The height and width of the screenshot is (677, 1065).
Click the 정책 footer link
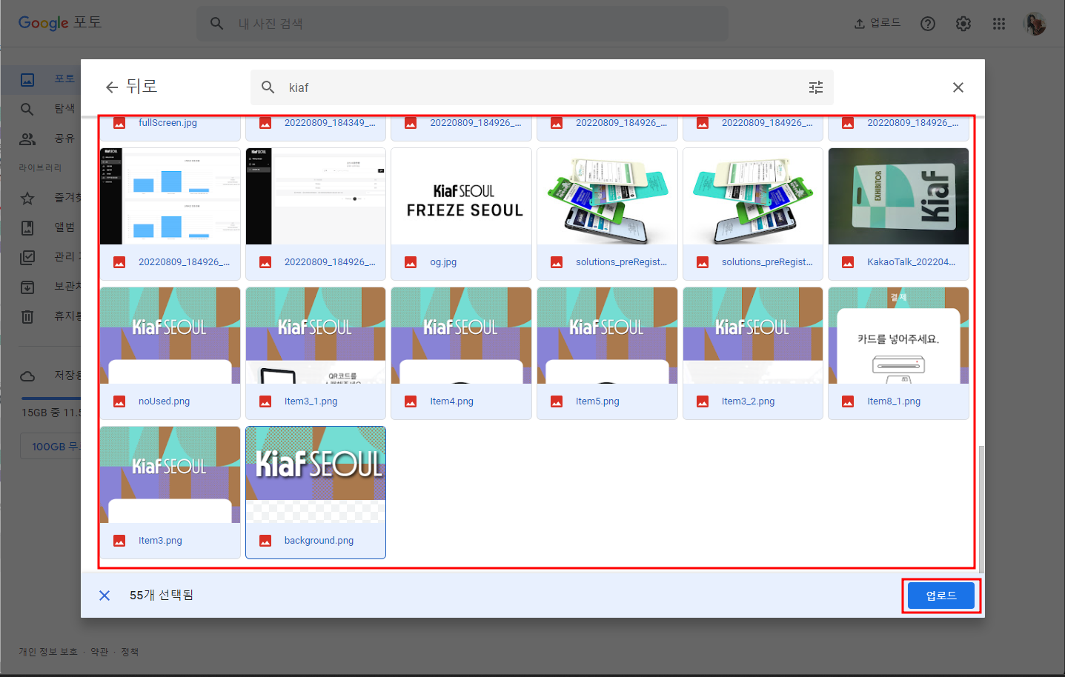130,652
